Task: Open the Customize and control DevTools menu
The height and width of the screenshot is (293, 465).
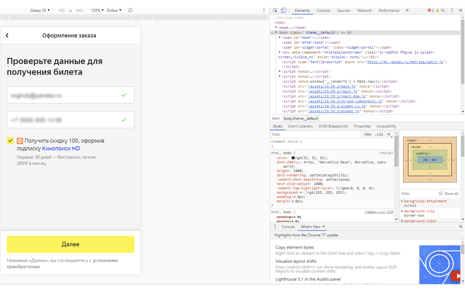Action: (x=452, y=10)
